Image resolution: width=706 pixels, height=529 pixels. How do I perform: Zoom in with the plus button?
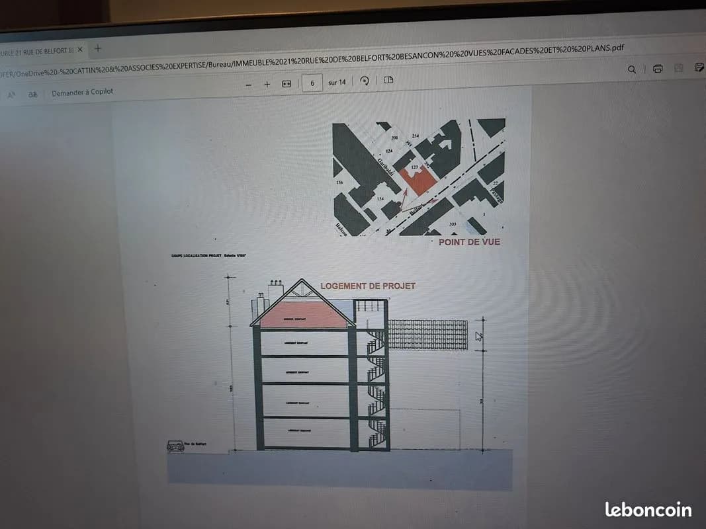267,84
